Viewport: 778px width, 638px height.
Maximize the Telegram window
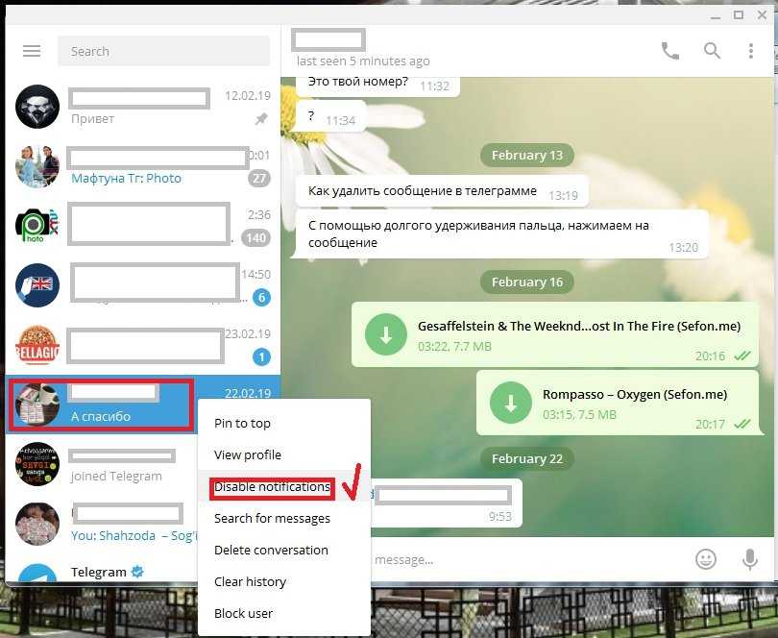pyautogui.click(x=739, y=15)
